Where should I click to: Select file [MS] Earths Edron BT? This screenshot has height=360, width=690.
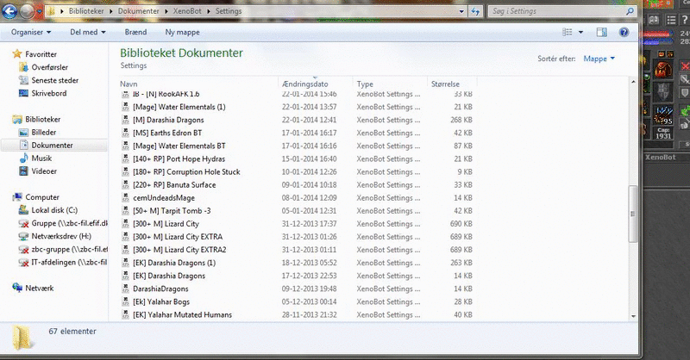167,133
